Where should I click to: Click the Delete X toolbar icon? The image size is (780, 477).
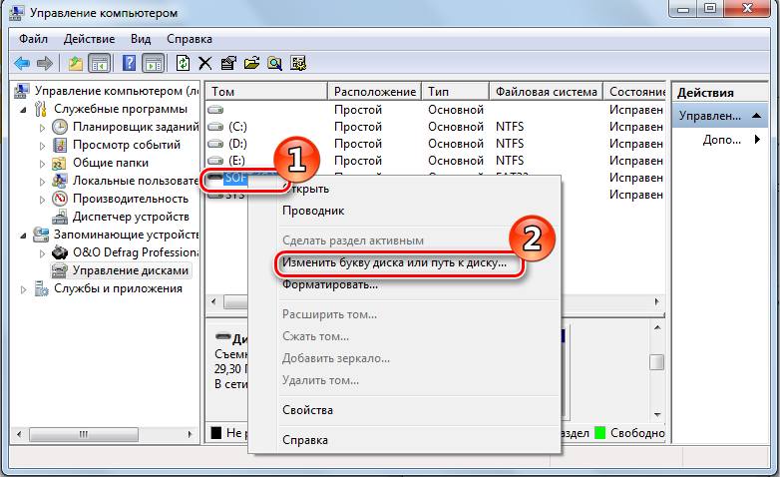[204, 63]
